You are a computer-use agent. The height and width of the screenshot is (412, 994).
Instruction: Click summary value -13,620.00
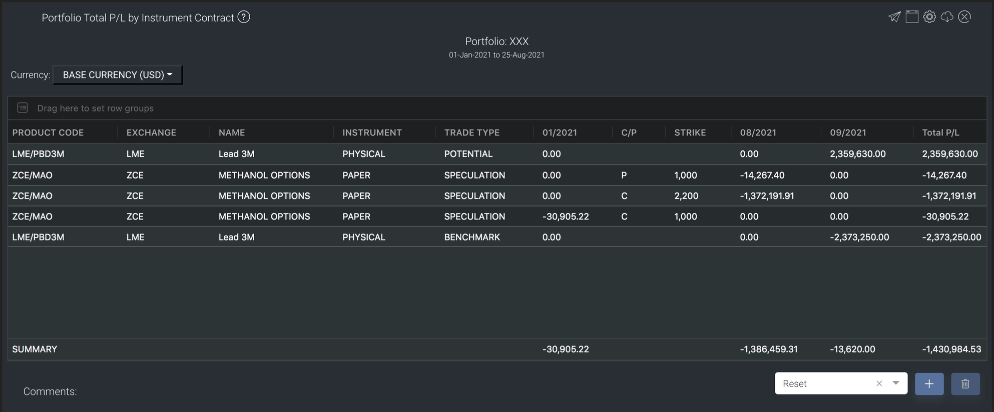coord(852,349)
